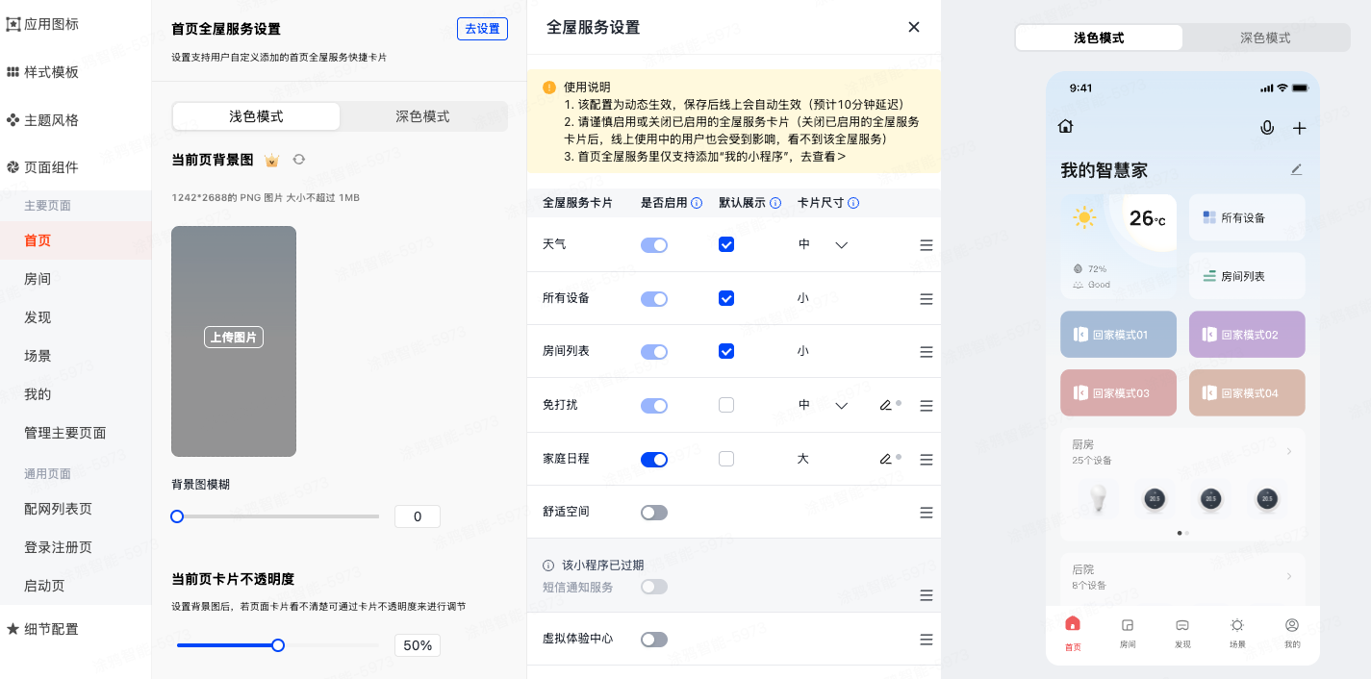This screenshot has width=1371, height=679.
Task: Click the refresh icon beside background image title
Action: tap(299, 160)
